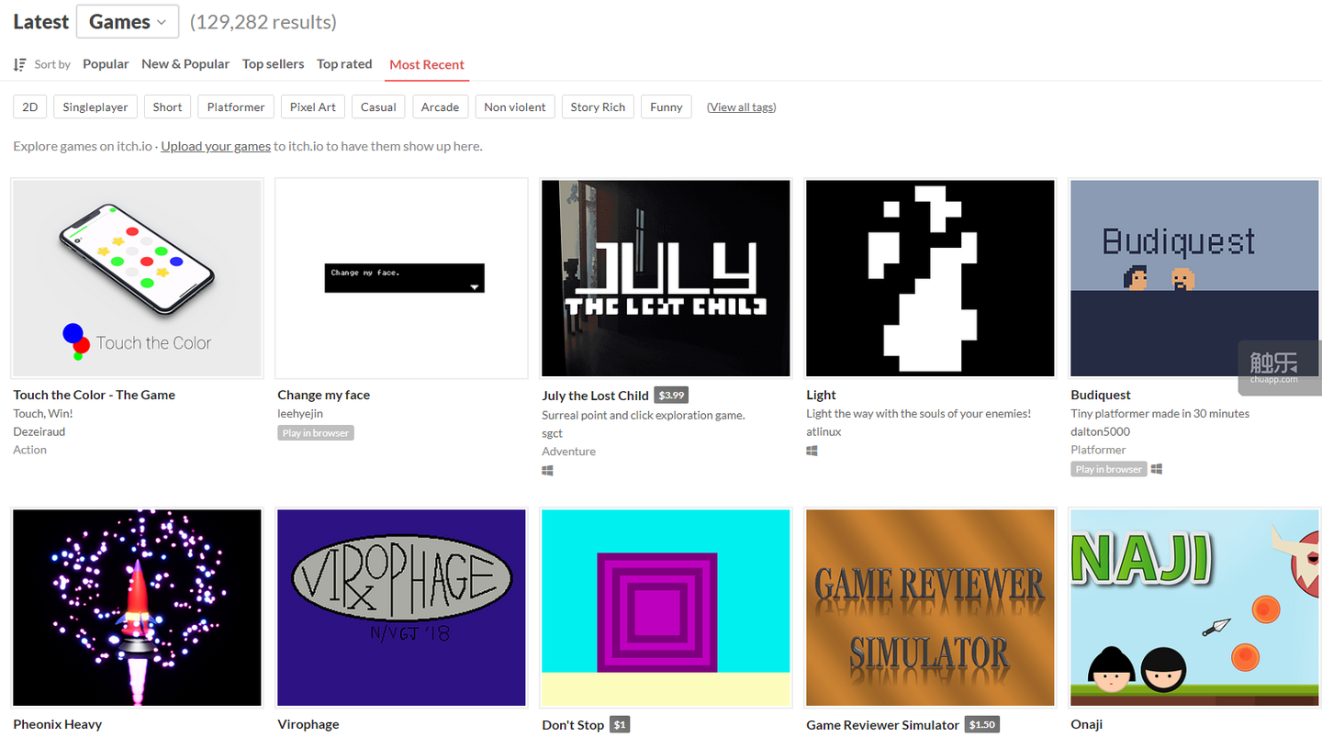
Task: Click the View all tags link
Action: [741, 106]
